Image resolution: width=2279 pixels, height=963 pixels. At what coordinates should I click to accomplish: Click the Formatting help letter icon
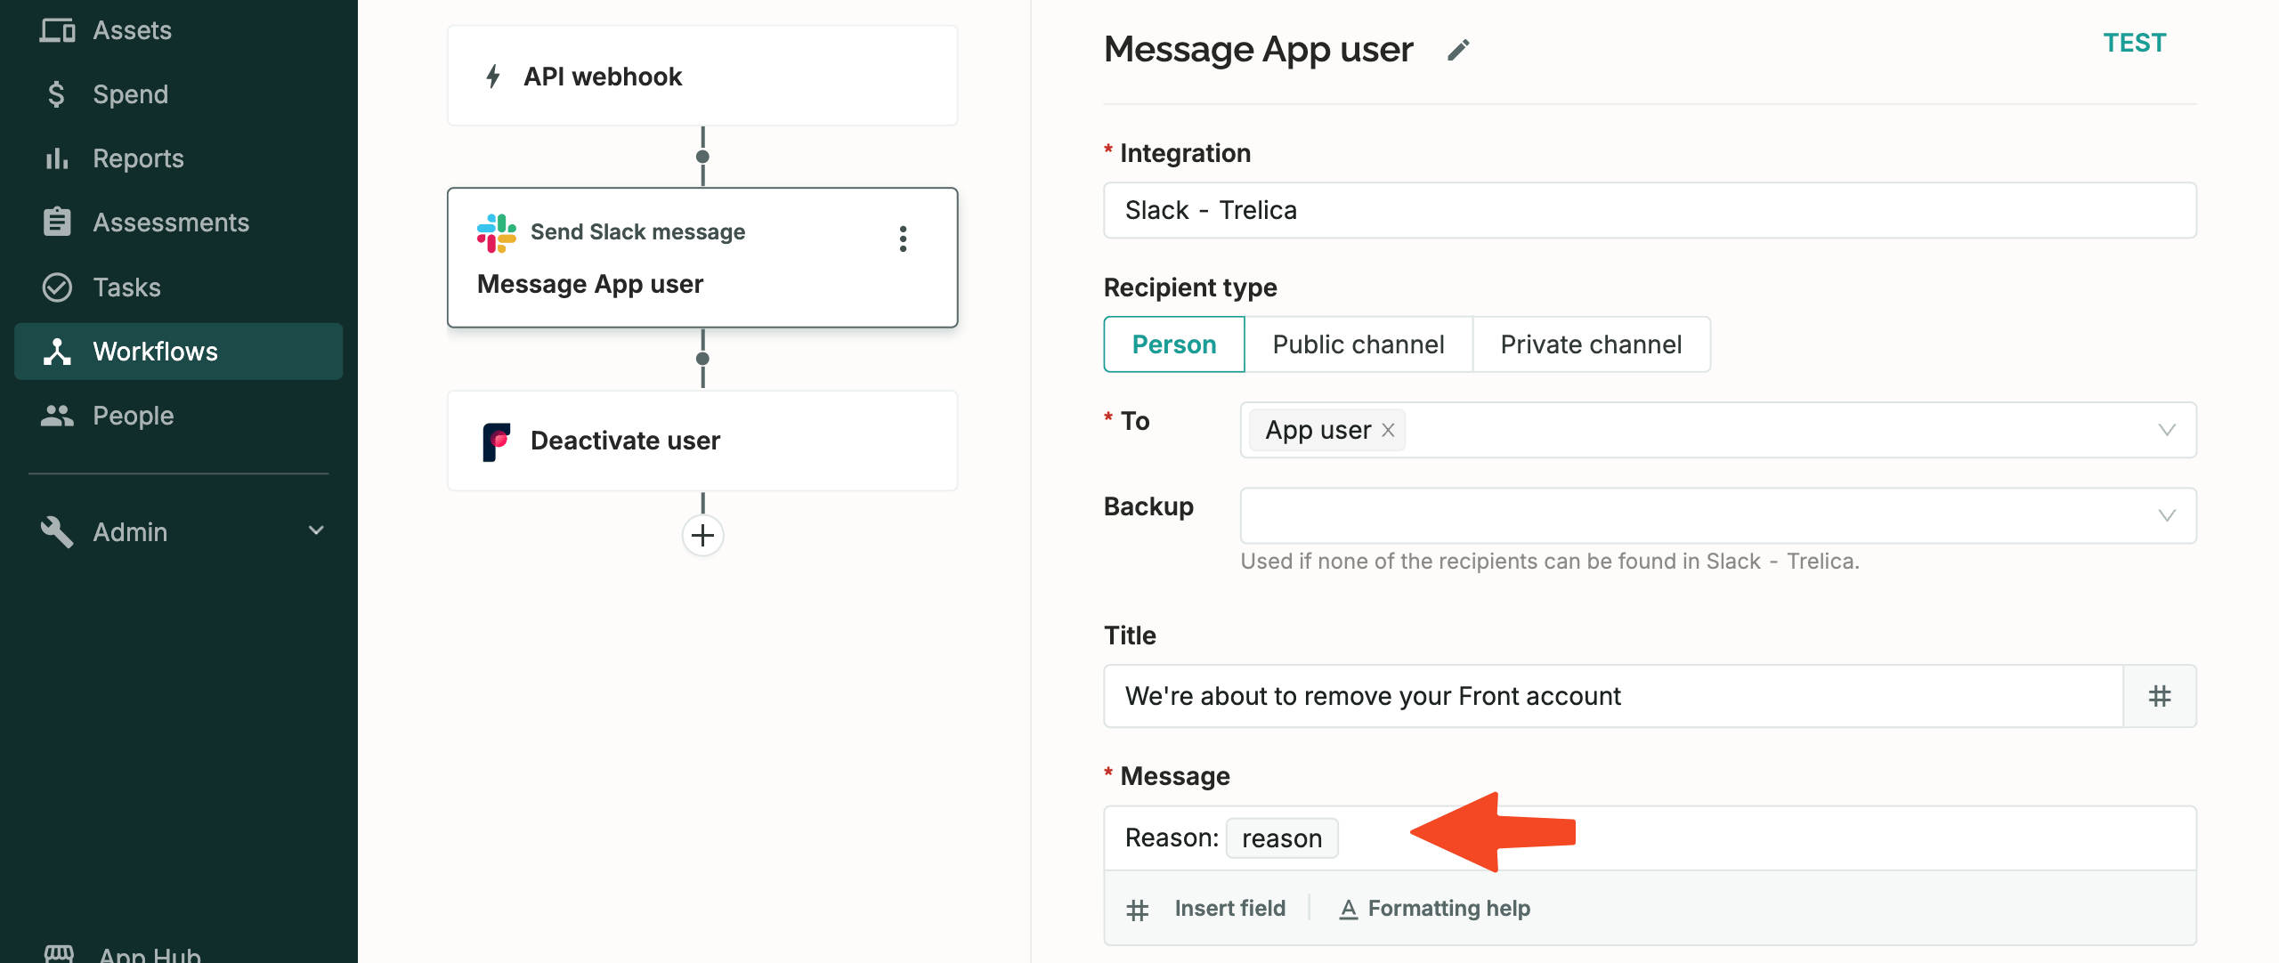click(x=1349, y=909)
